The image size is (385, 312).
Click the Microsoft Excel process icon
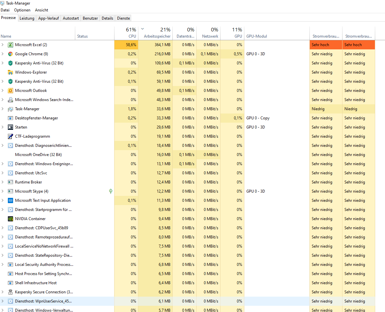[x=10, y=45]
